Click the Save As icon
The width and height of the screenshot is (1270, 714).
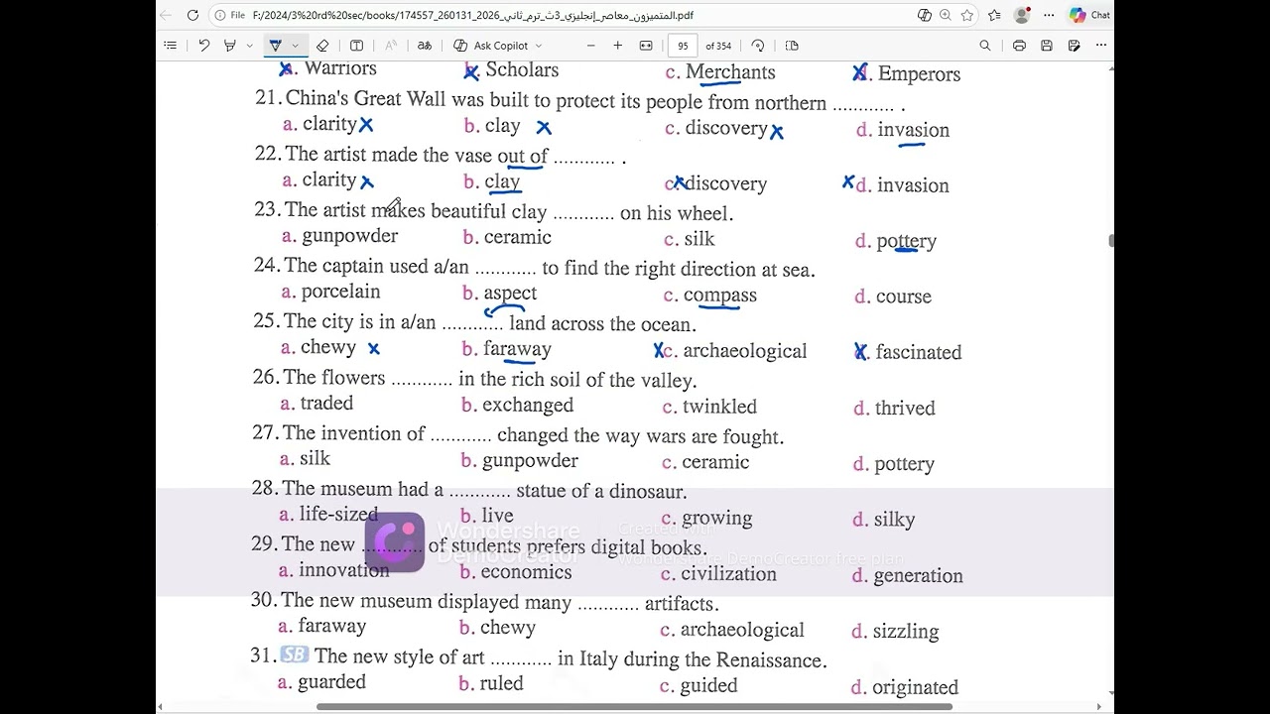(1074, 46)
